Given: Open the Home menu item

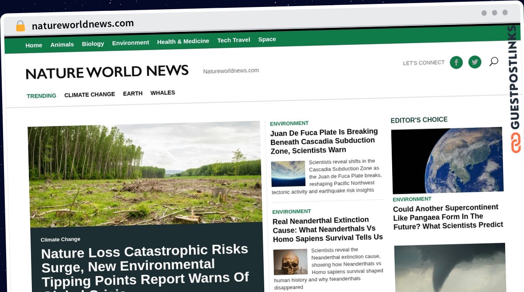Looking at the screenshot, I should tap(34, 45).
